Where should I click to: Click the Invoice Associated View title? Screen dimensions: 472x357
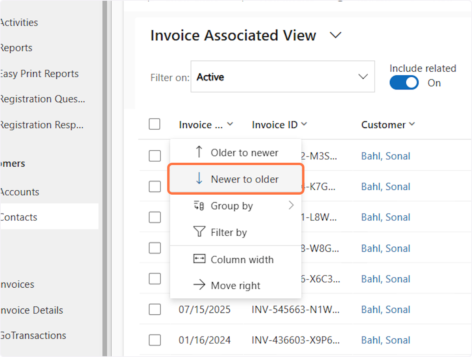233,35
